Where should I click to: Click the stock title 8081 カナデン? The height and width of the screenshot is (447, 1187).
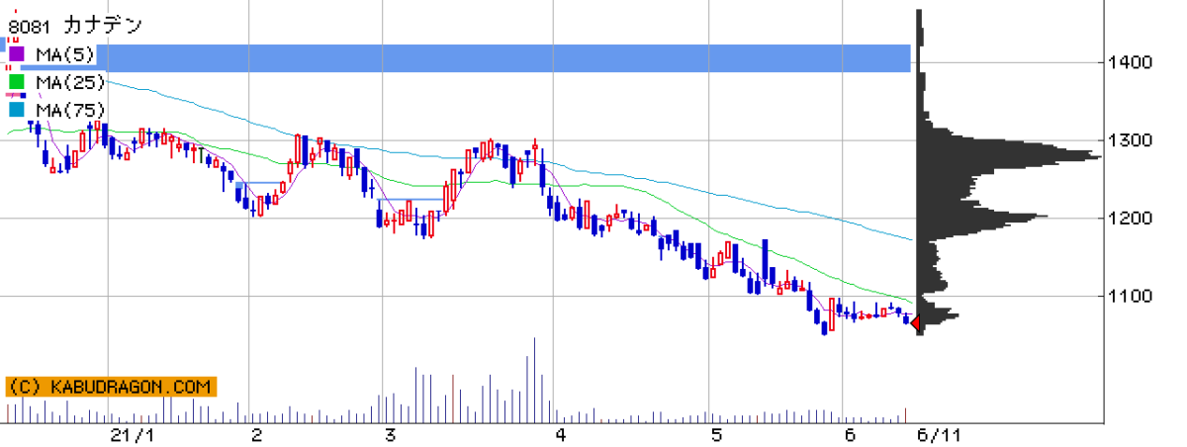pos(75,25)
